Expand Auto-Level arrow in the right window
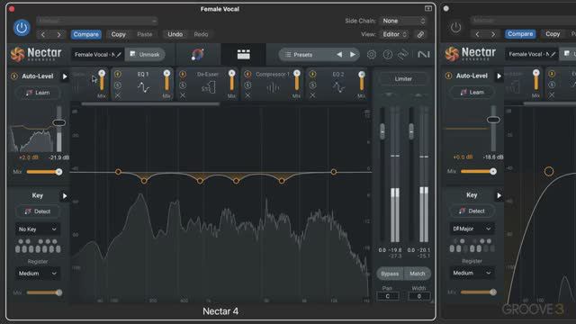Image resolution: width=576 pixels, height=324 pixels. [x=499, y=76]
